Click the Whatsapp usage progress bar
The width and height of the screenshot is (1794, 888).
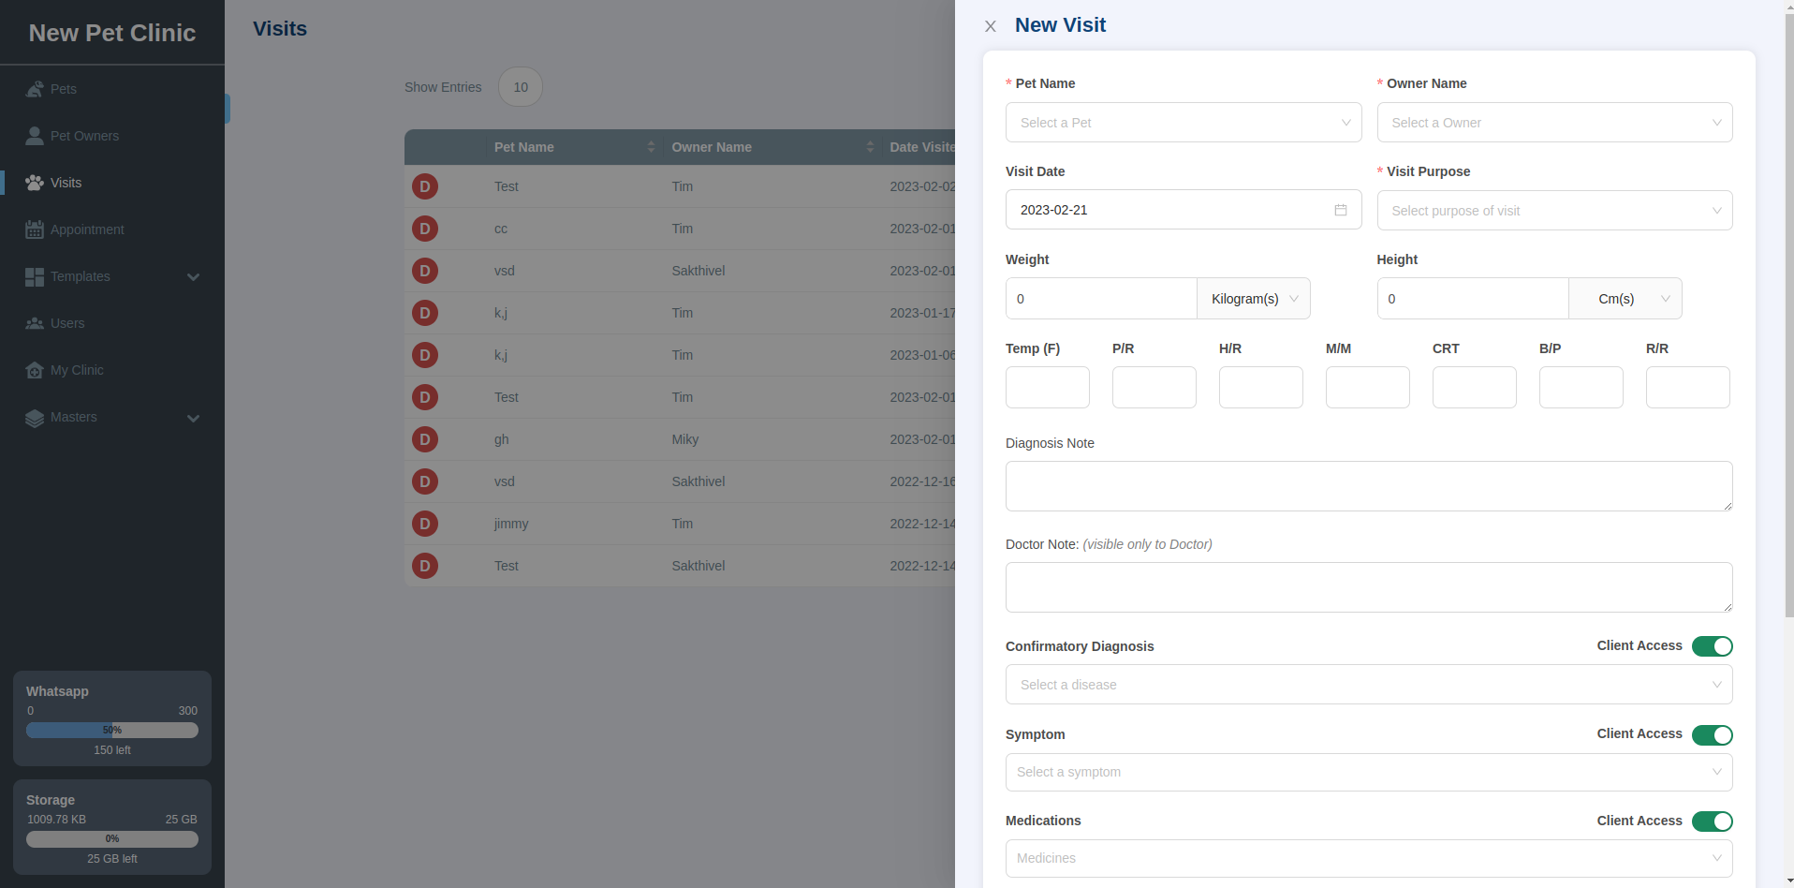tap(112, 730)
